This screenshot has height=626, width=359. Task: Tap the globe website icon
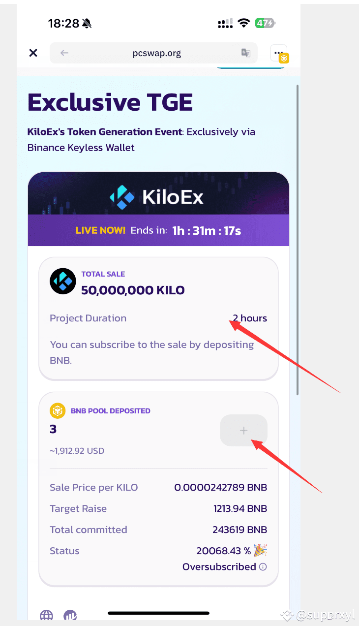[x=47, y=615]
